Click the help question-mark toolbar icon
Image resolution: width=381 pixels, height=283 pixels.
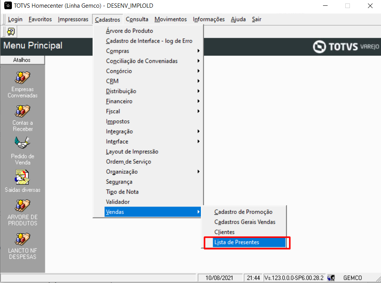(x=11, y=32)
